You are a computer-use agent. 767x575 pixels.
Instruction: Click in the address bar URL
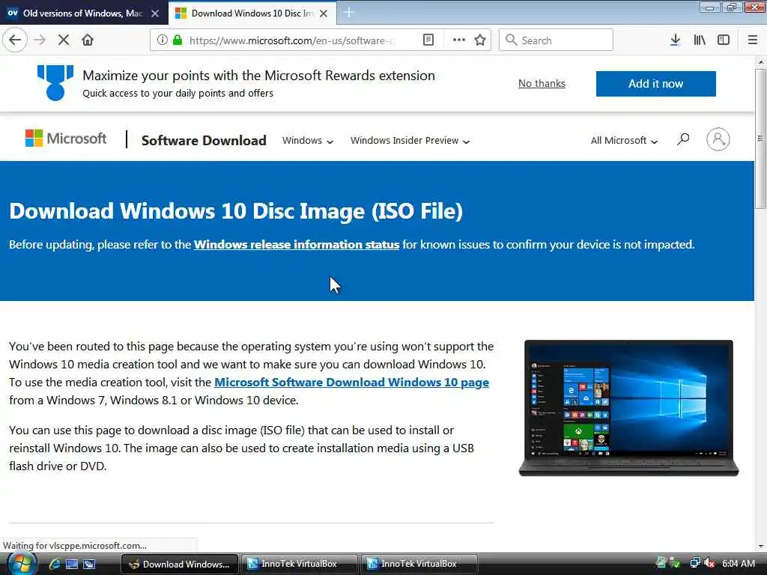click(x=291, y=40)
